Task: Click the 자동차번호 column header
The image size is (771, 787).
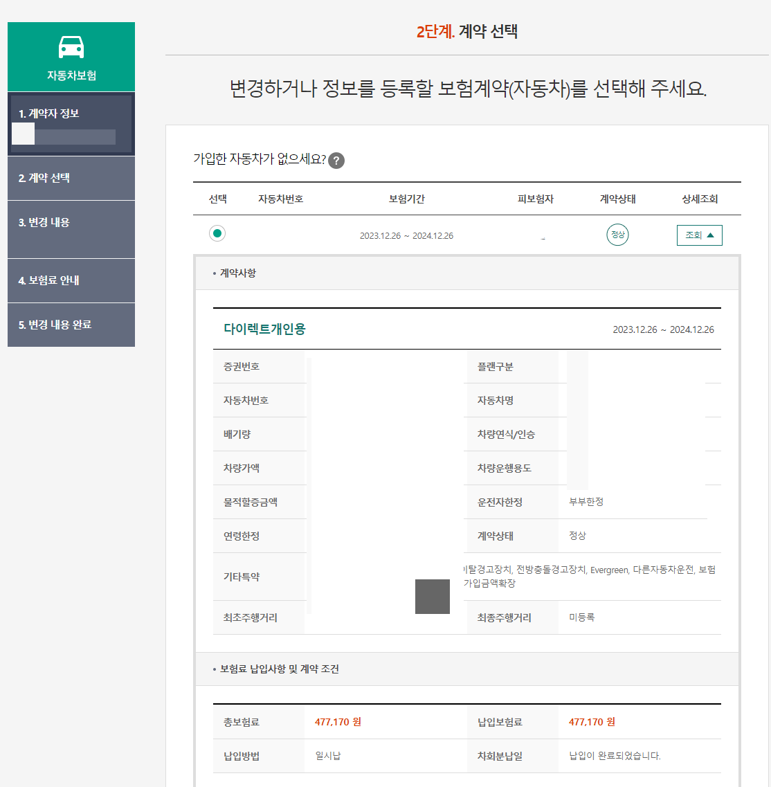Action: (x=281, y=199)
